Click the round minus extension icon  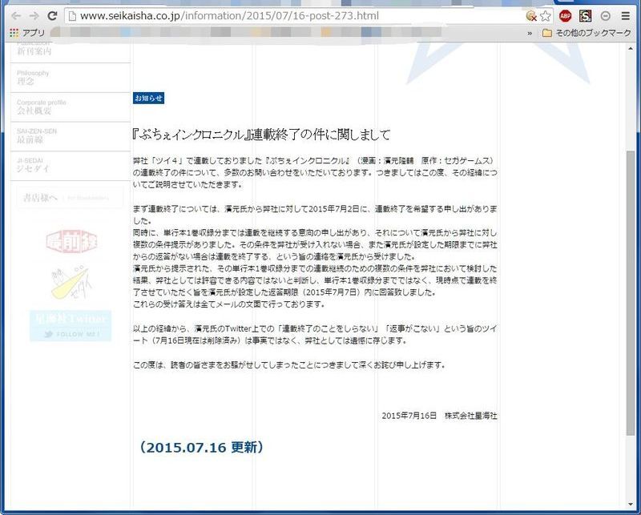606,16
